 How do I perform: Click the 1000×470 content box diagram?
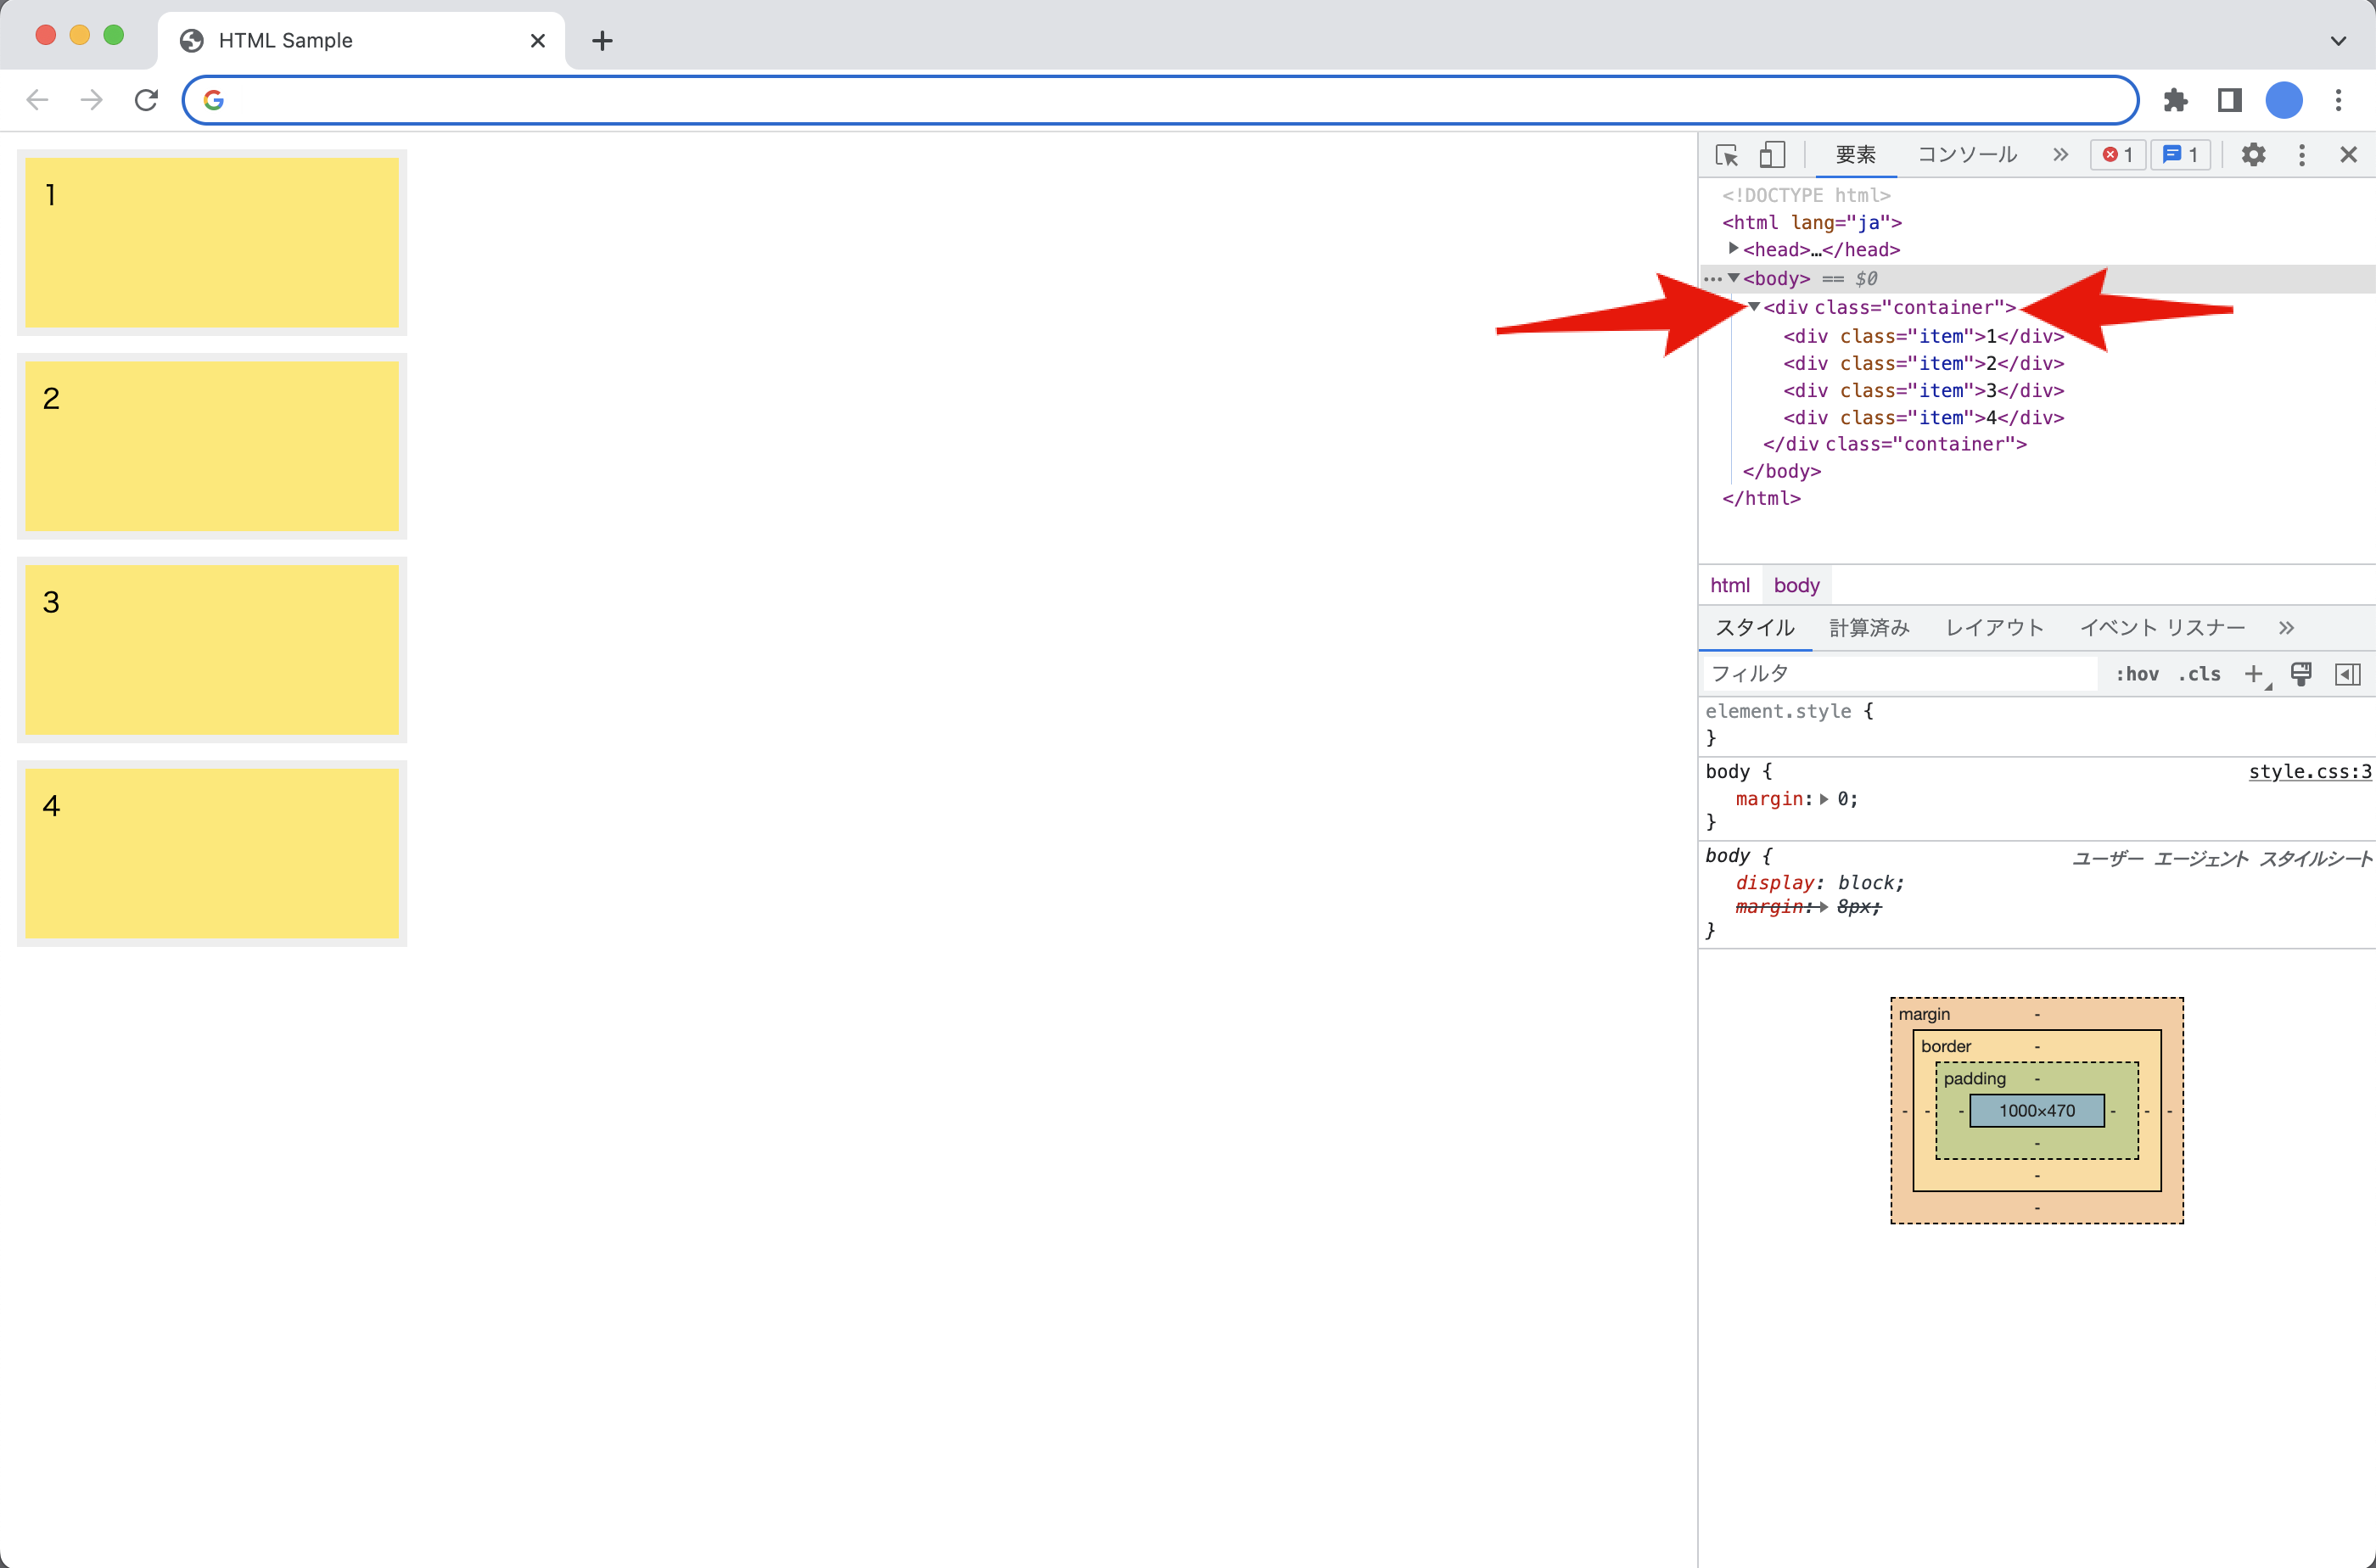tap(2037, 1110)
